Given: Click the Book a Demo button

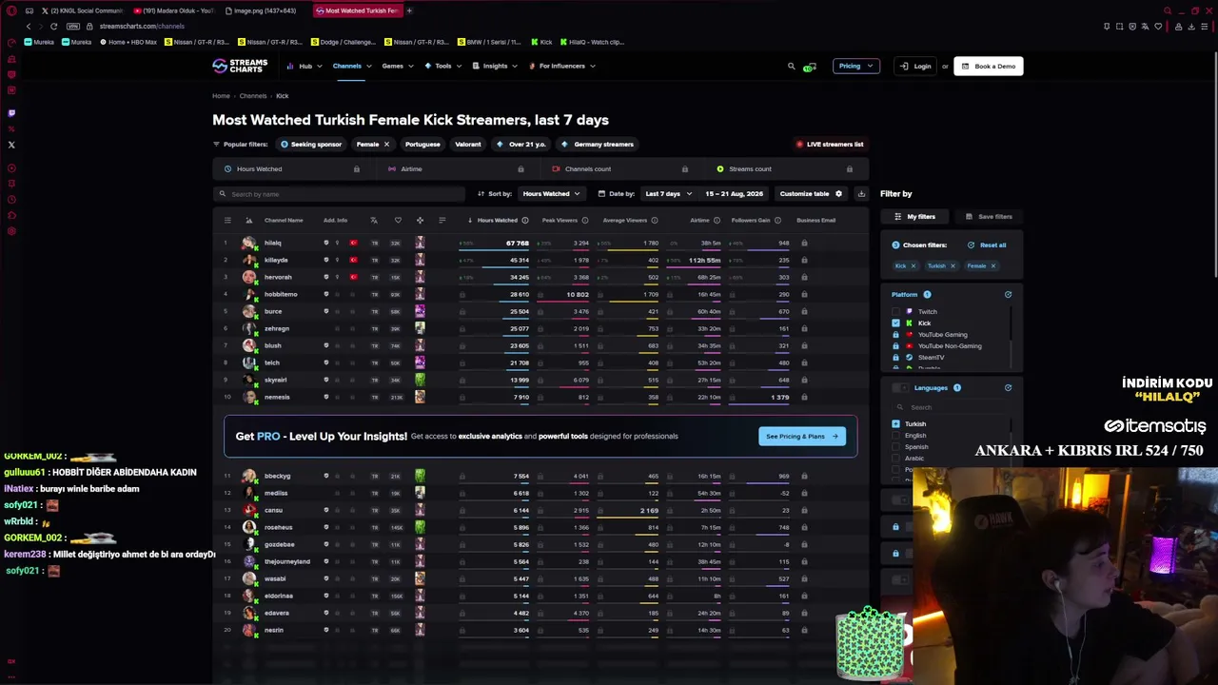Looking at the screenshot, I should [x=989, y=67].
